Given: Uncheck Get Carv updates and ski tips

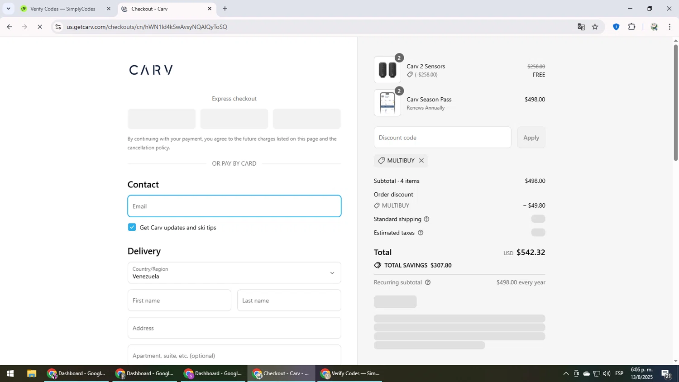Looking at the screenshot, I should pos(132,227).
